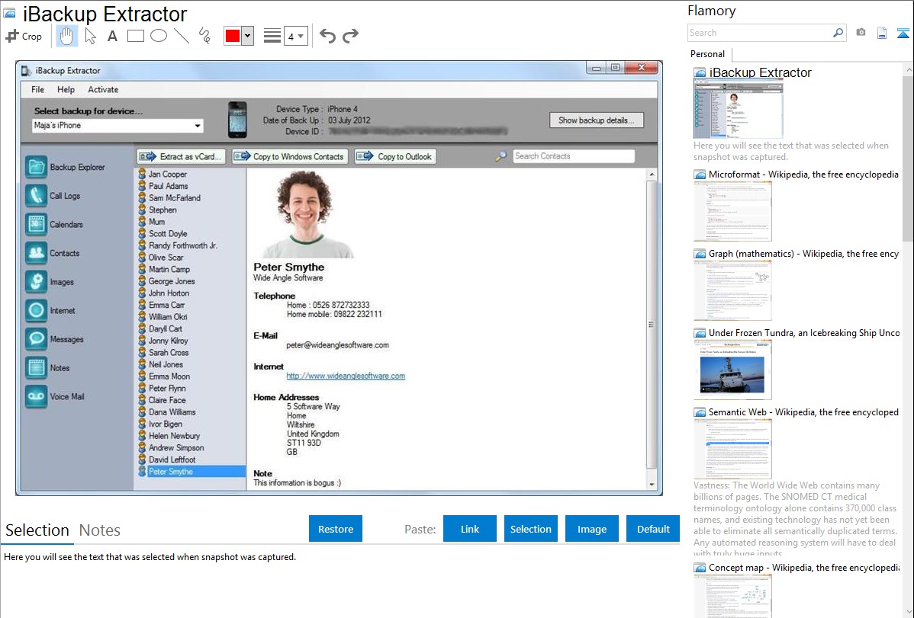Activate the hand pan tool
Screen dimensions: 914x618
pyautogui.click(x=66, y=36)
